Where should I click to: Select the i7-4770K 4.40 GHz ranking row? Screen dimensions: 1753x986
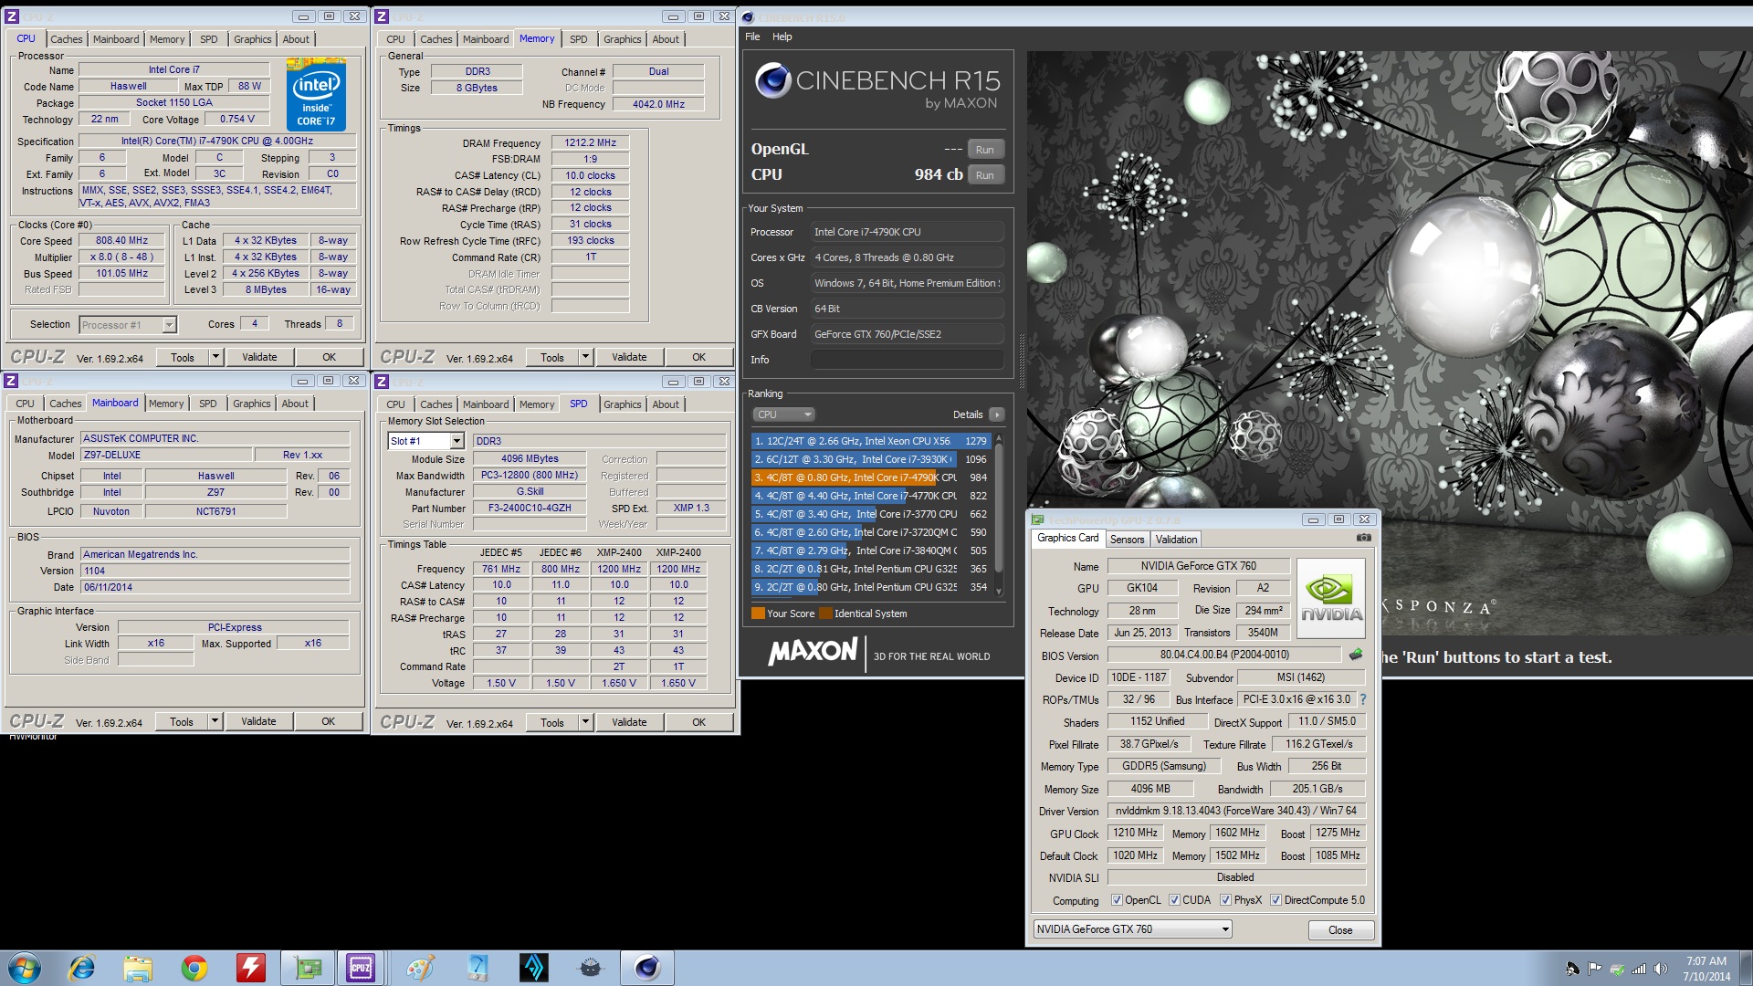871,496
